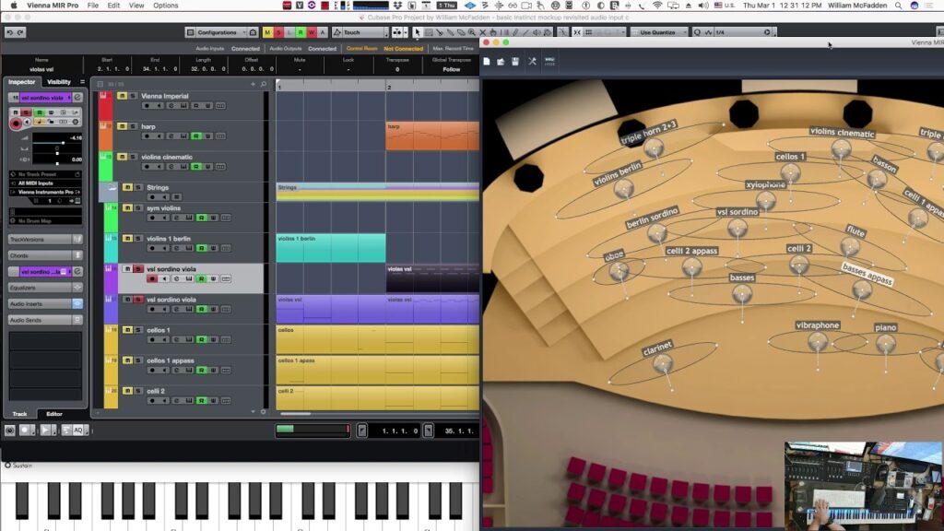Click the No Track Preset field
The height and width of the screenshot is (531, 944).
(x=45, y=174)
